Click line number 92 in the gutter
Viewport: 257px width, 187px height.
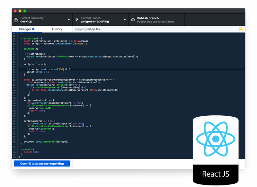pos(14,69)
